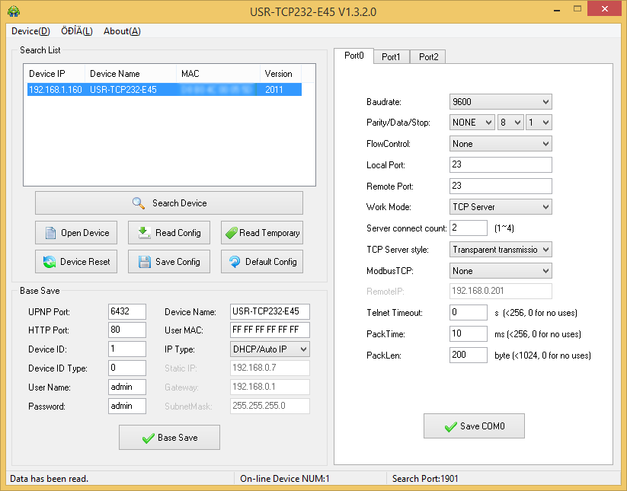Viewport: 627px width, 491px height.
Task: Expand the FlowControl dropdown
Action: [x=501, y=144]
